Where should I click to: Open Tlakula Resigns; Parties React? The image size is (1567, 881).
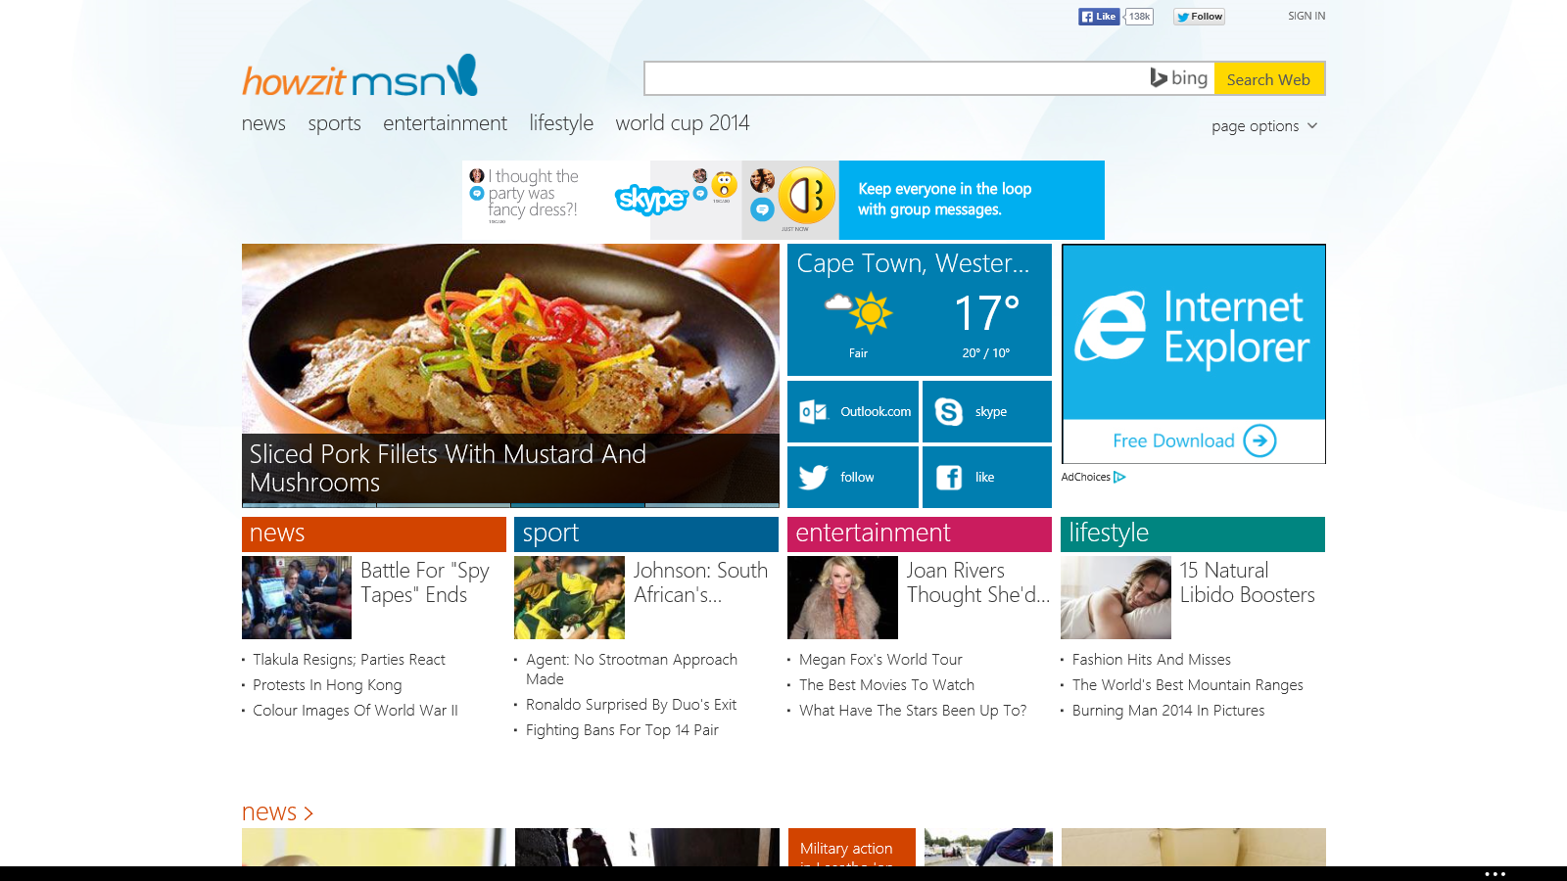pyautogui.click(x=349, y=660)
